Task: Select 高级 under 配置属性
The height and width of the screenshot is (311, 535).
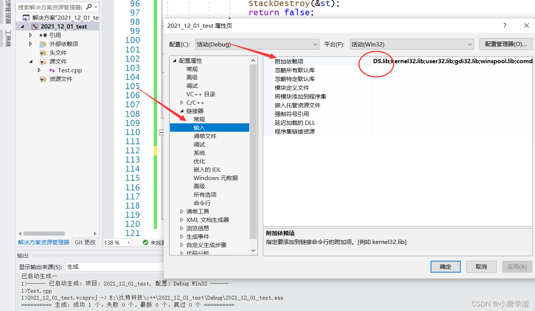Action: tap(192, 77)
